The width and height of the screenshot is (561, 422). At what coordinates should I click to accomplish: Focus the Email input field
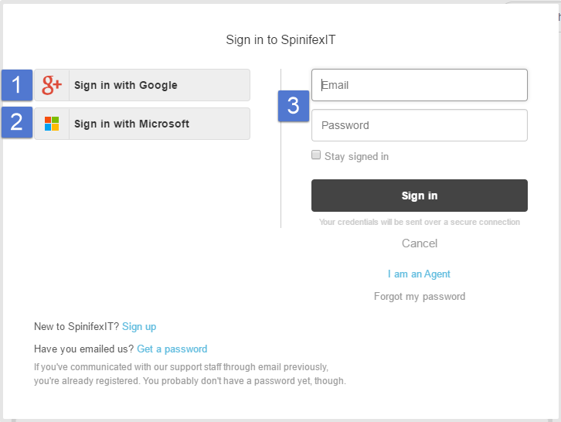pyautogui.click(x=419, y=85)
